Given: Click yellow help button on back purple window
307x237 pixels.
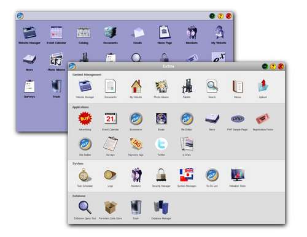Looking at the screenshot, I should click(x=220, y=16).
